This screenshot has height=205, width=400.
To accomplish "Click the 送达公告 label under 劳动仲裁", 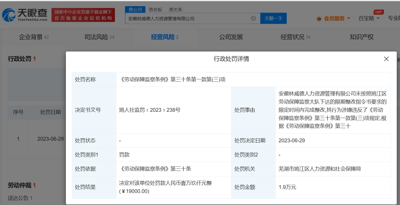I will coord(18,198).
